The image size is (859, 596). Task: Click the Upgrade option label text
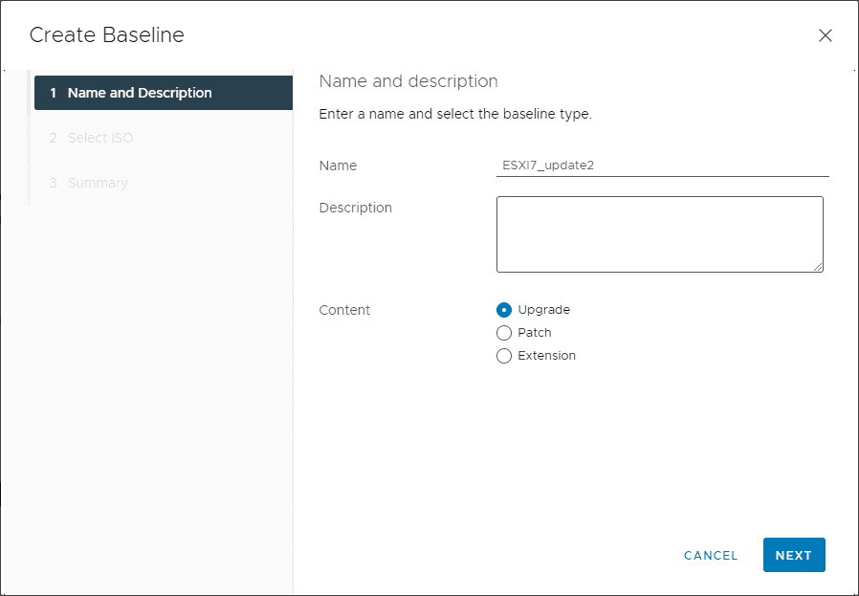[x=543, y=310]
